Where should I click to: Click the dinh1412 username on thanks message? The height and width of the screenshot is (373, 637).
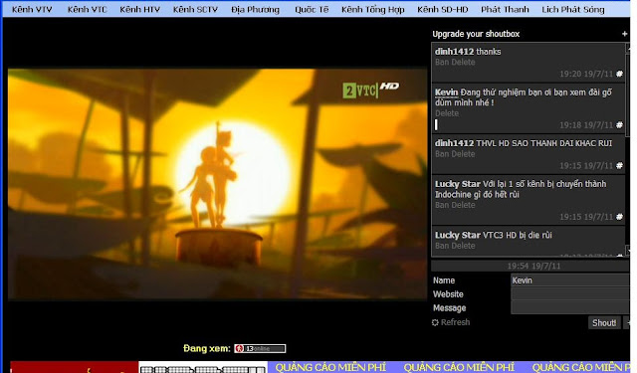[454, 52]
